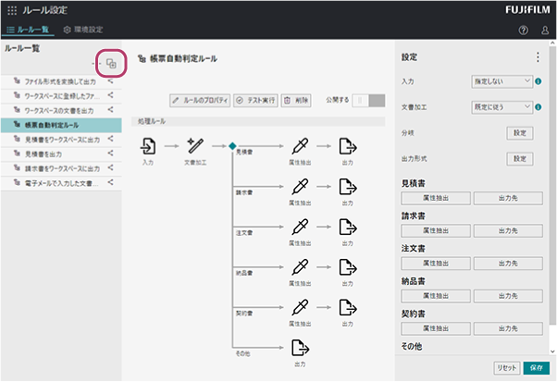The height and width of the screenshot is (382, 557).
Task: Select 出力 icon in 注文書 branch
Action: coord(348,227)
